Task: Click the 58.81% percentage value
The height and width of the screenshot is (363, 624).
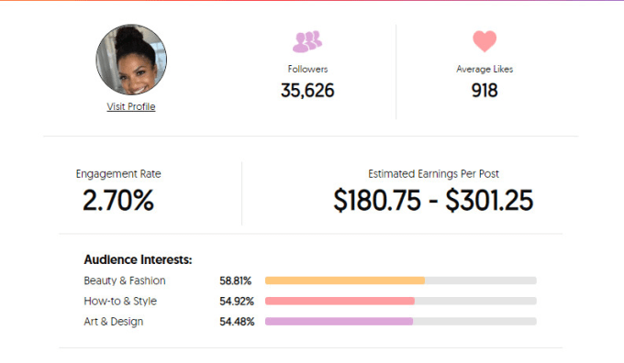Action: [236, 280]
